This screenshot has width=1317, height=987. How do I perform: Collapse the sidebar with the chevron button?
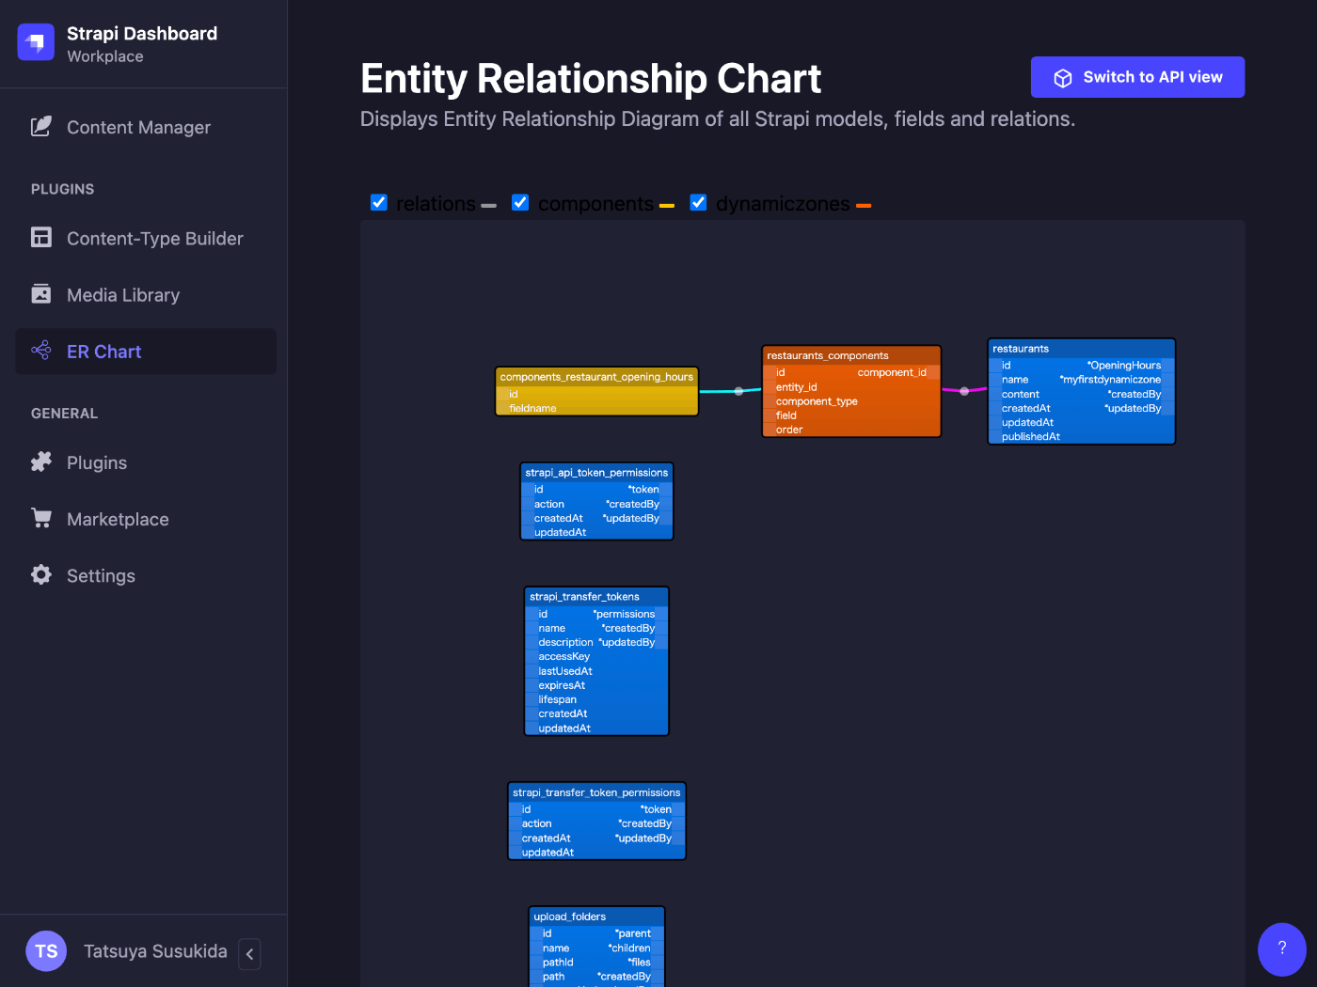coord(249,953)
